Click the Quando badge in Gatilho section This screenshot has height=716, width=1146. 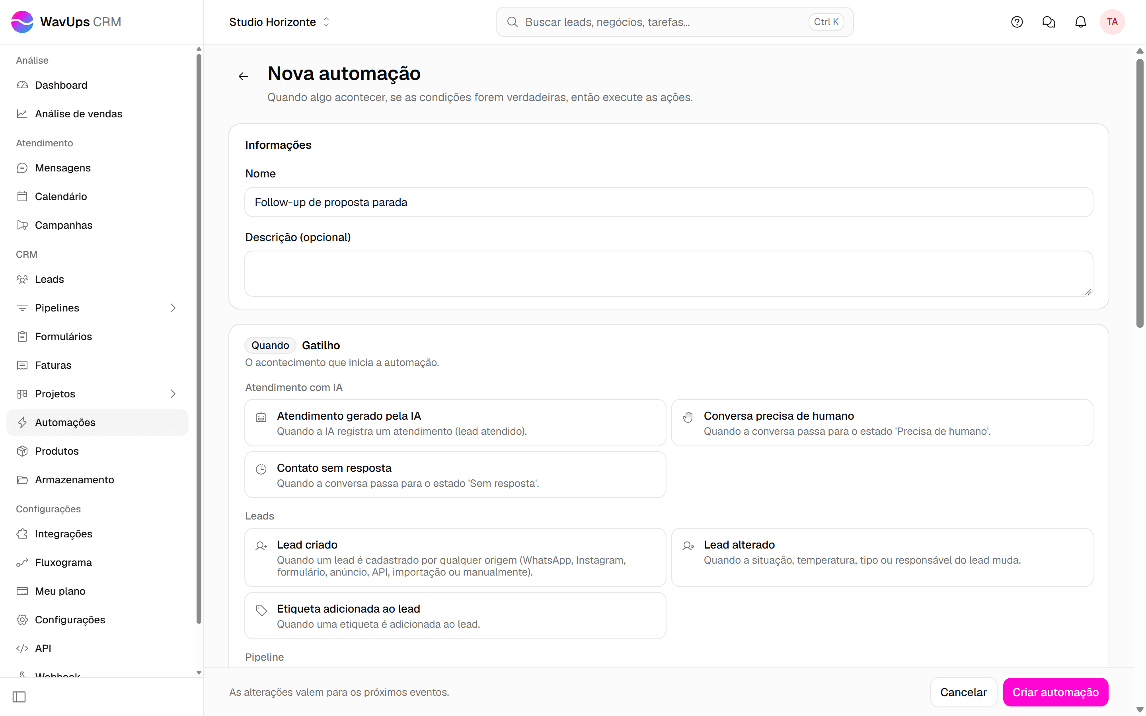coord(270,345)
